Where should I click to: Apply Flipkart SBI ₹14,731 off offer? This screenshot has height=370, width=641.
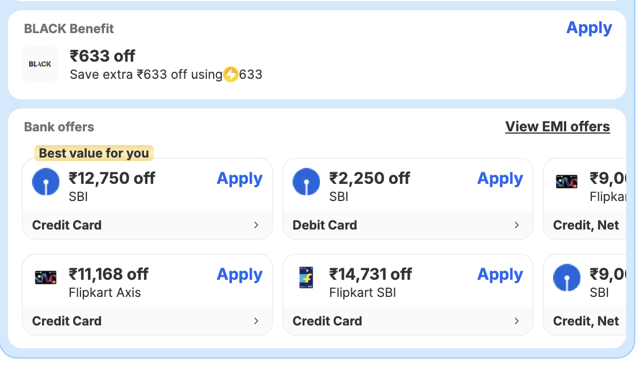500,275
